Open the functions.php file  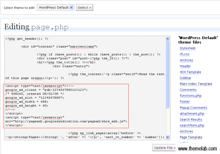pyautogui.click(x=191, y=95)
